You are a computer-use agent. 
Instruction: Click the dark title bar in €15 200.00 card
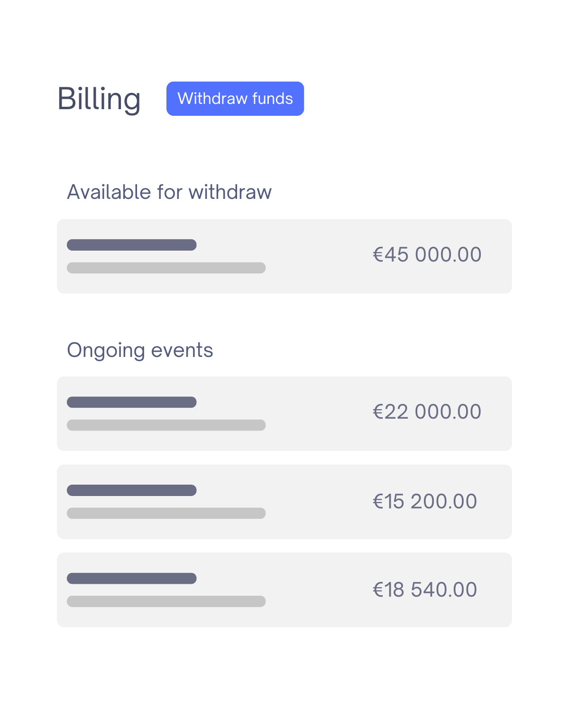coord(132,490)
